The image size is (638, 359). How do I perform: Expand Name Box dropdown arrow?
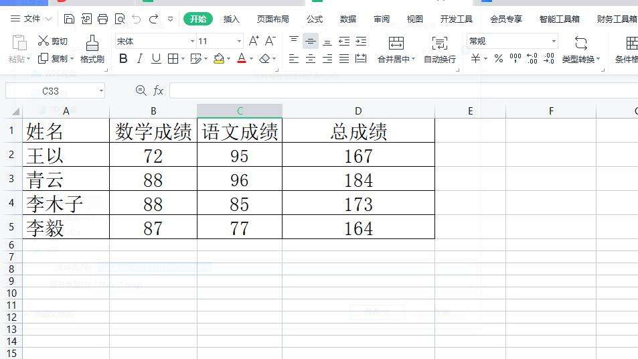(x=101, y=91)
